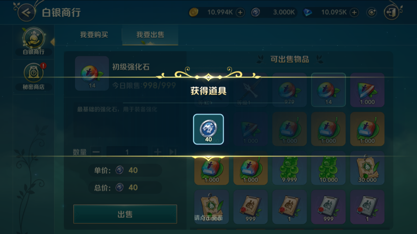Choose the purple triangular gem item showing 1,000
Viewport: 417px width, 234px height.
[367, 90]
